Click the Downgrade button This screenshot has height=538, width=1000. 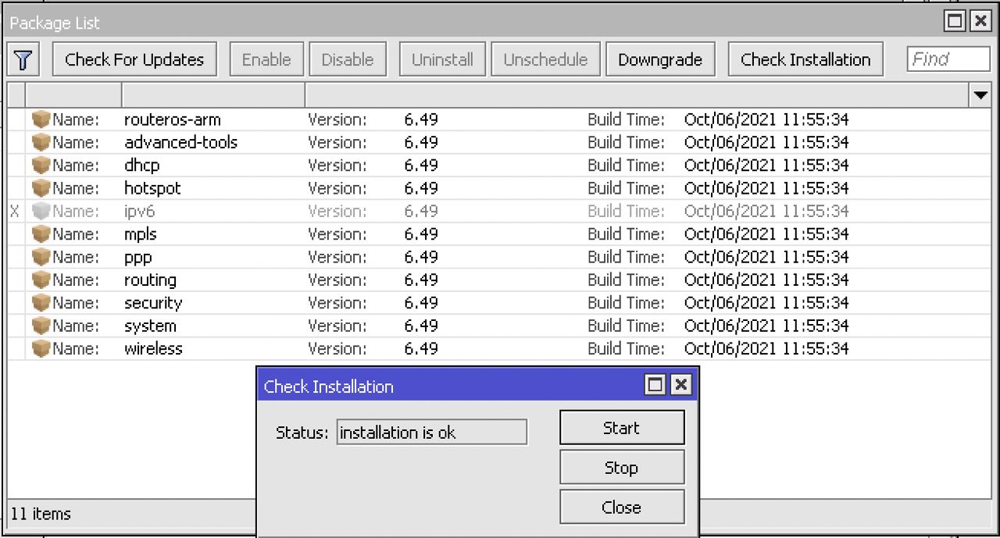click(660, 60)
